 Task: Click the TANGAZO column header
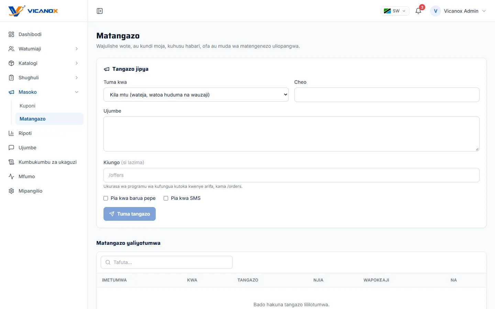click(x=248, y=280)
